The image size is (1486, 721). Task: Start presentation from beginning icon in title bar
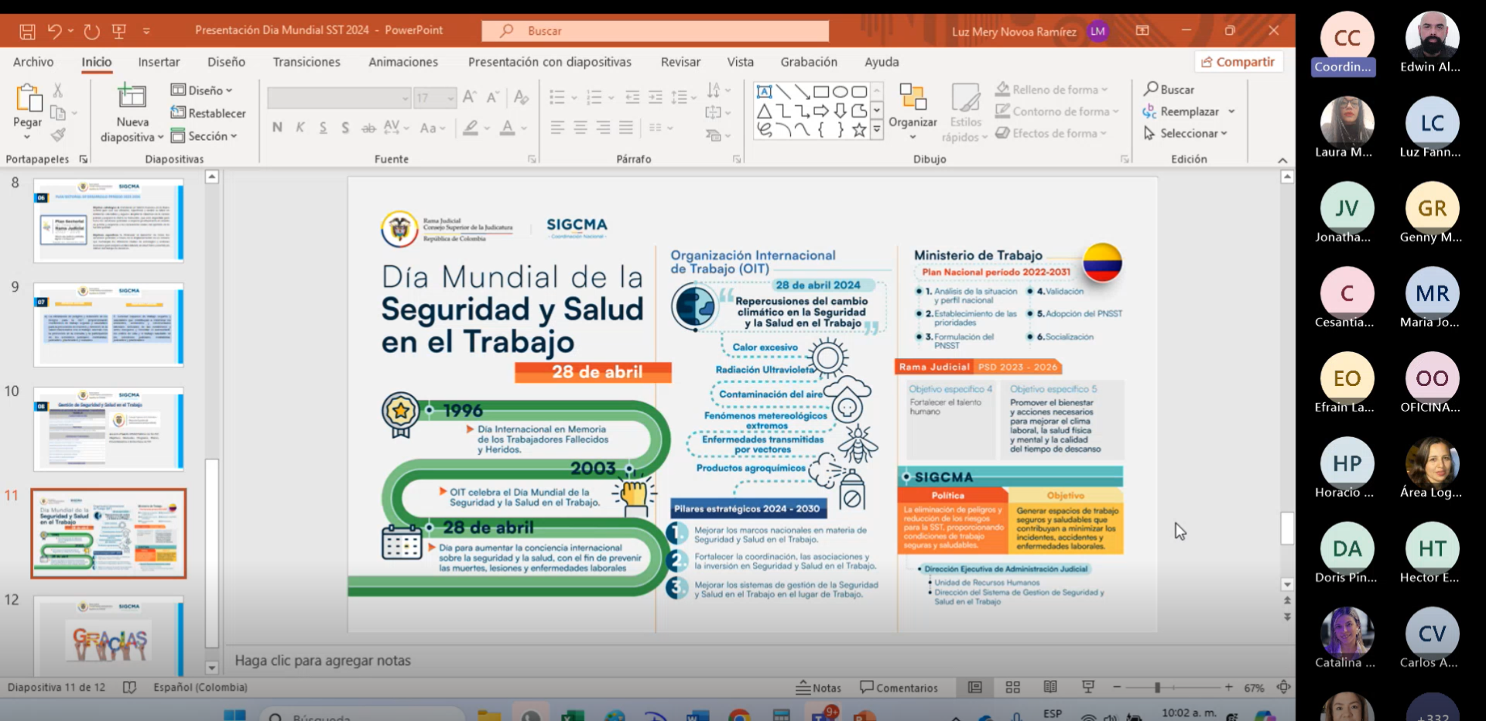click(119, 31)
